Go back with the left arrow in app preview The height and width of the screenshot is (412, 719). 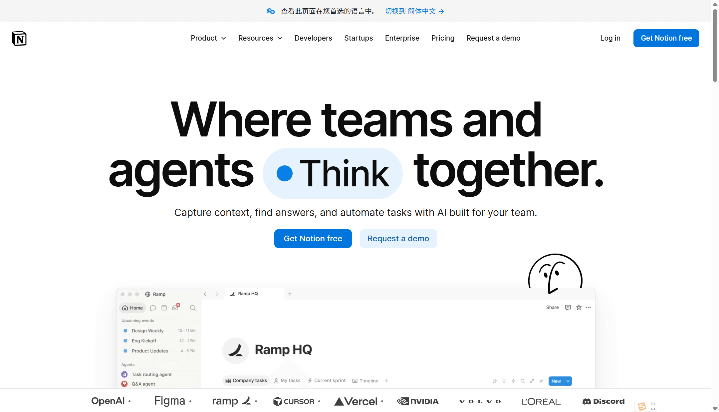[x=205, y=294]
